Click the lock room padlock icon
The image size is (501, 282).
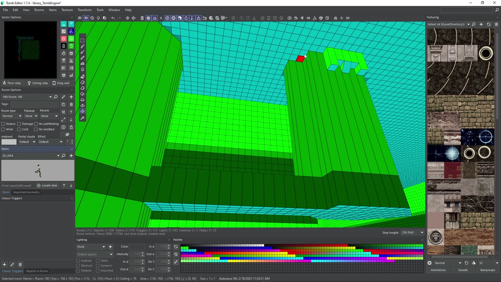pos(71,127)
